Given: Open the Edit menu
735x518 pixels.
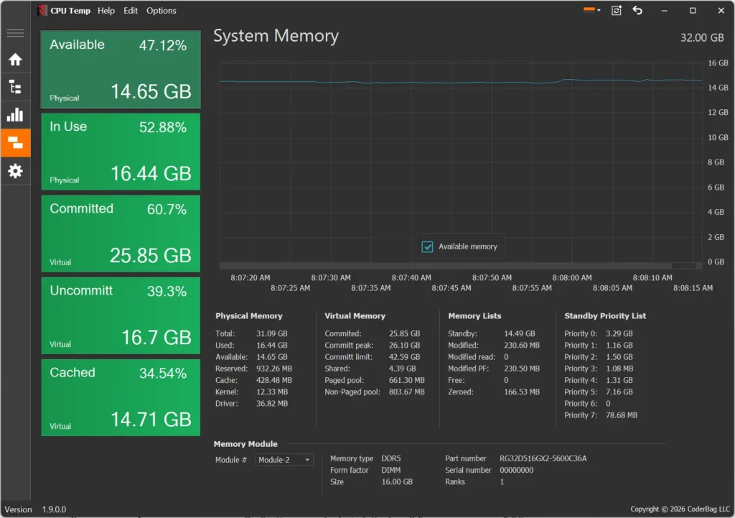Looking at the screenshot, I should pyautogui.click(x=131, y=10).
